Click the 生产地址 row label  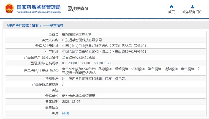[x=52, y=52]
